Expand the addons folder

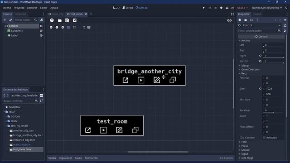coord(6,116)
